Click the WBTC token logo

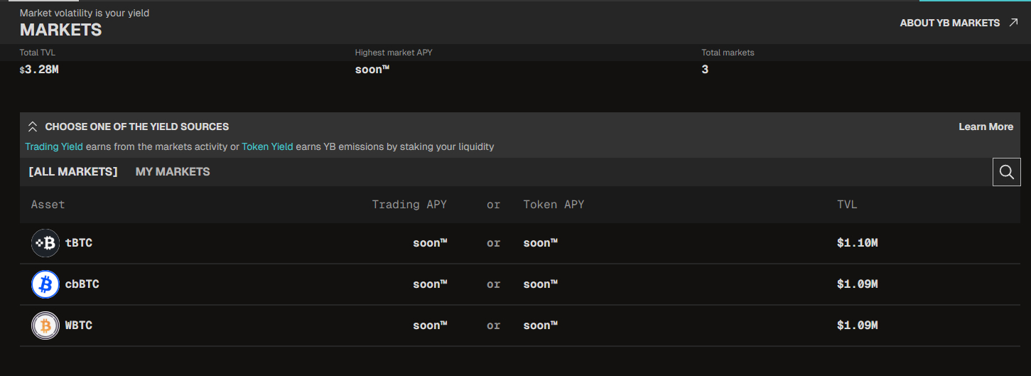point(45,326)
